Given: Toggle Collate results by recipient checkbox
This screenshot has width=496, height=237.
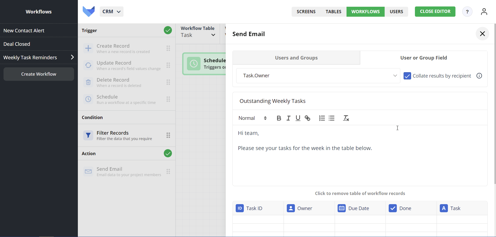Looking at the screenshot, I should [407, 76].
